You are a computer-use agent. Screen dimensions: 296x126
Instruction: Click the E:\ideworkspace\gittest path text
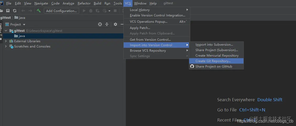tap(44, 31)
